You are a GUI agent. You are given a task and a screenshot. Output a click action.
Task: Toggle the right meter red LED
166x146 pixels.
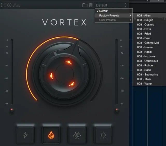pos(117,111)
